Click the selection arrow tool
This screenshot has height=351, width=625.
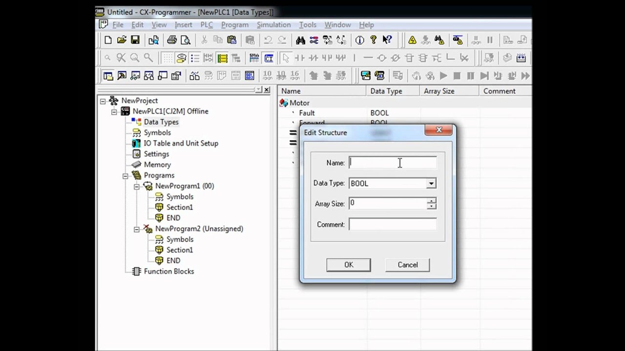click(286, 58)
